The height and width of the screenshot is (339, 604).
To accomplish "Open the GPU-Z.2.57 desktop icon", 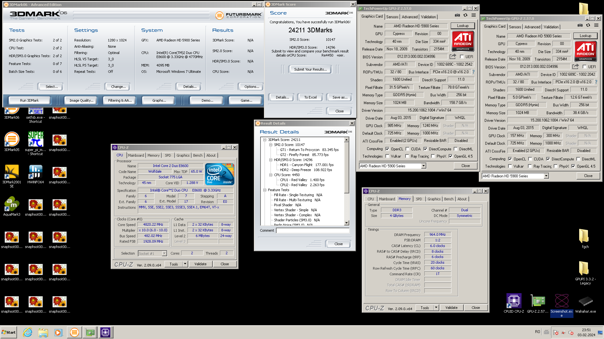I will (538, 304).
